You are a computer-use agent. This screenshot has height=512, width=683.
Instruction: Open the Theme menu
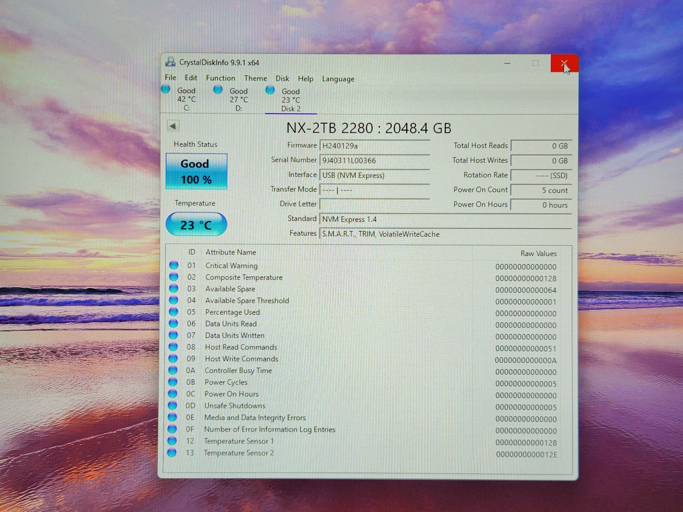pyautogui.click(x=255, y=78)
